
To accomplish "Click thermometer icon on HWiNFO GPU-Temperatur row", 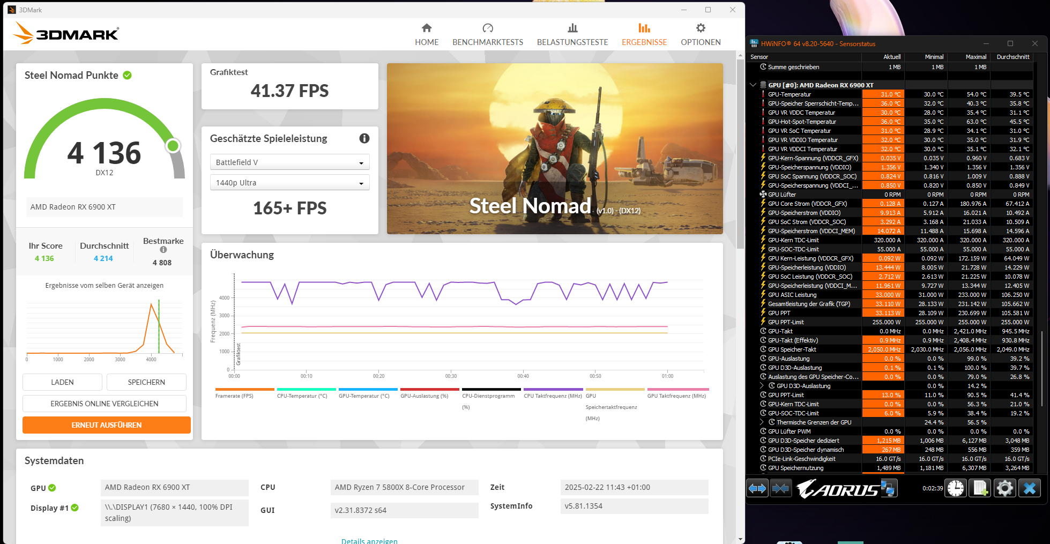I will [763, 94].
